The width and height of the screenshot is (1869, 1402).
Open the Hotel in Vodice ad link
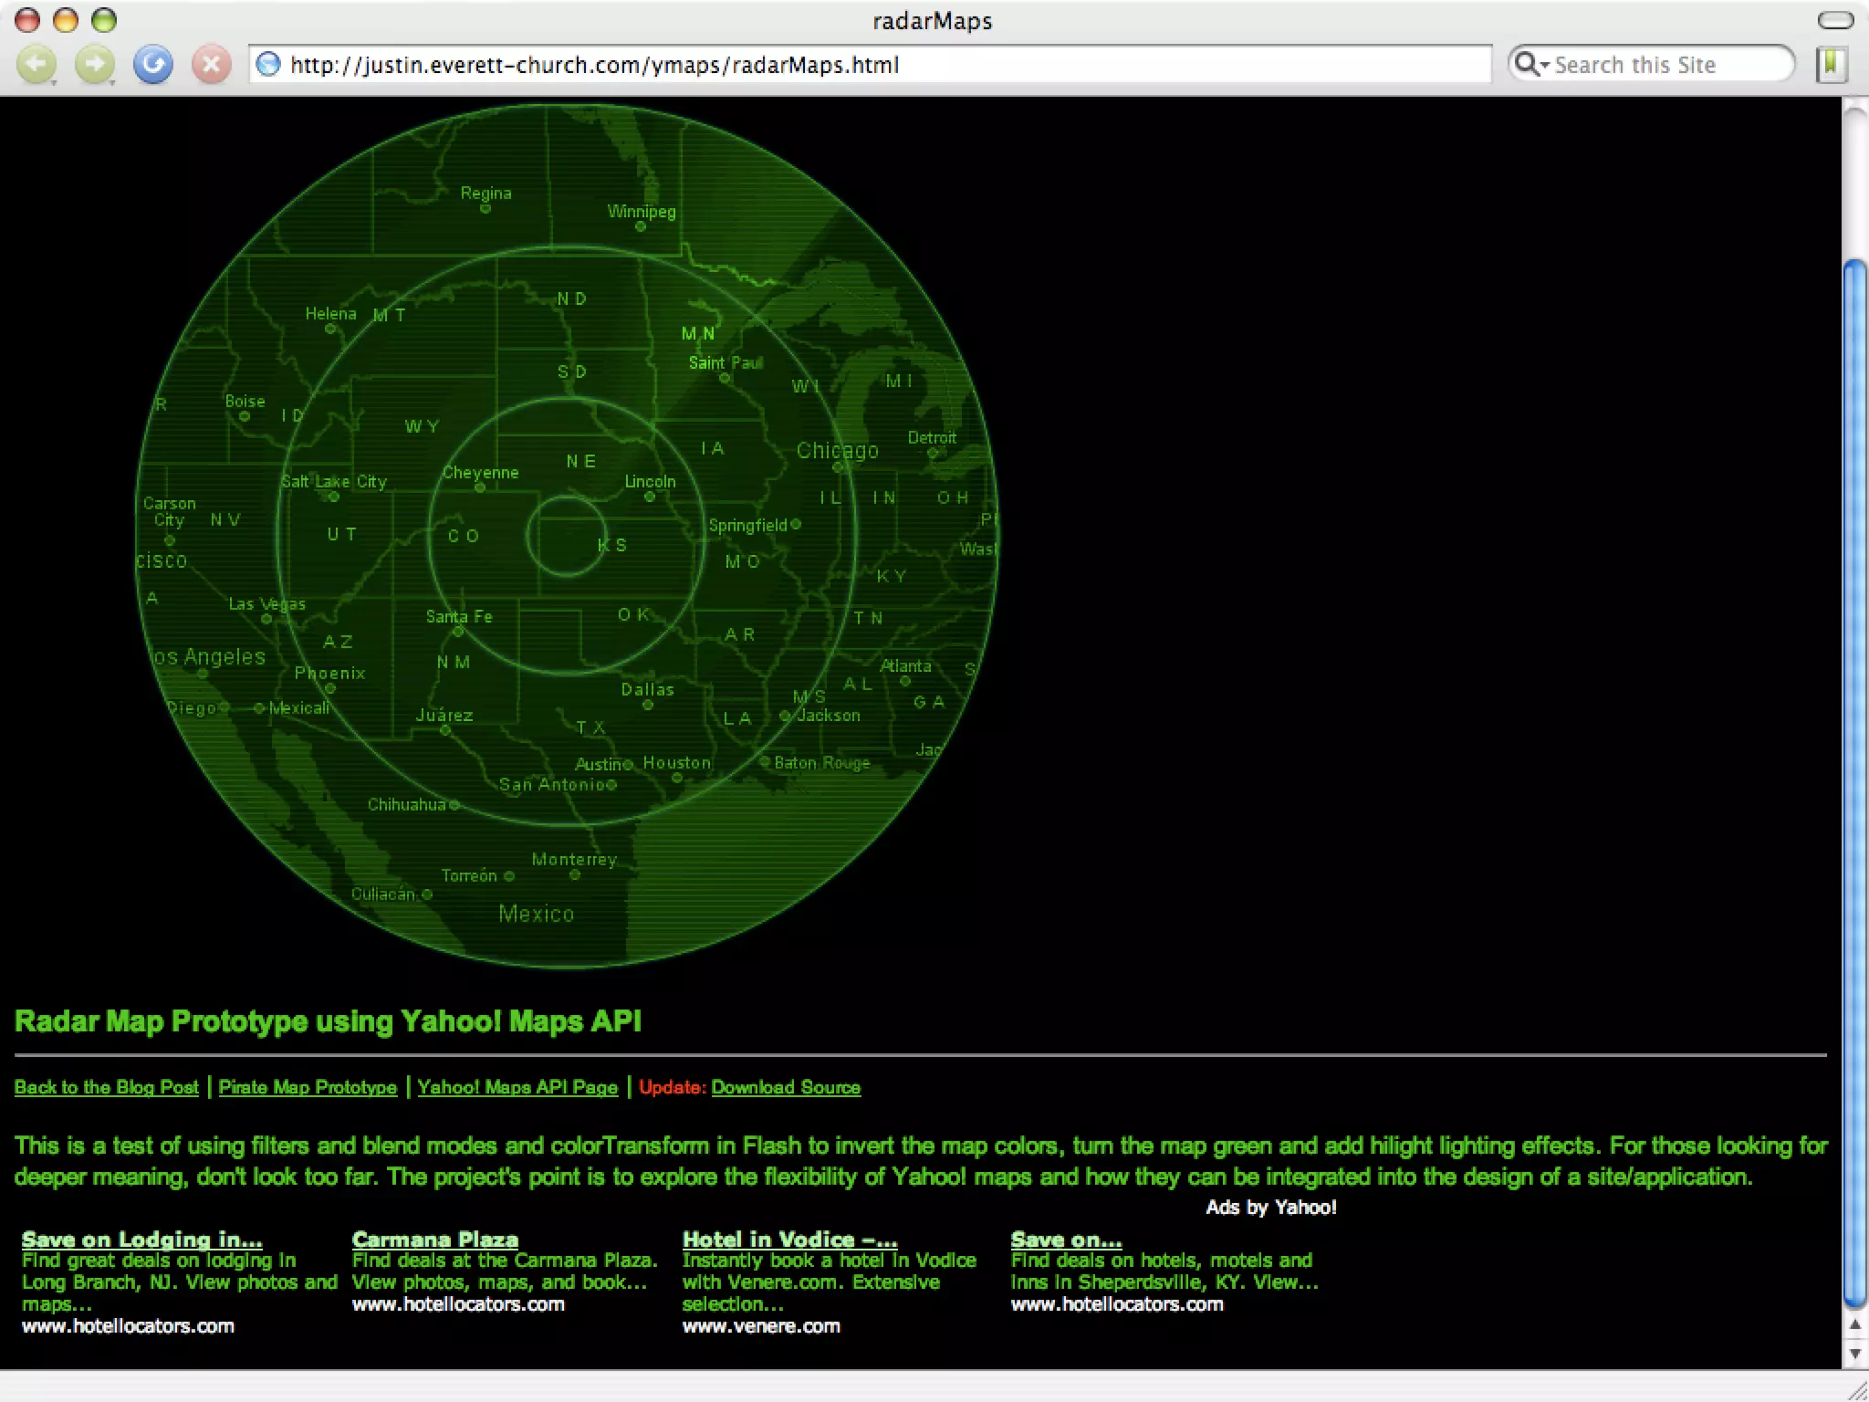(789, 1240)
